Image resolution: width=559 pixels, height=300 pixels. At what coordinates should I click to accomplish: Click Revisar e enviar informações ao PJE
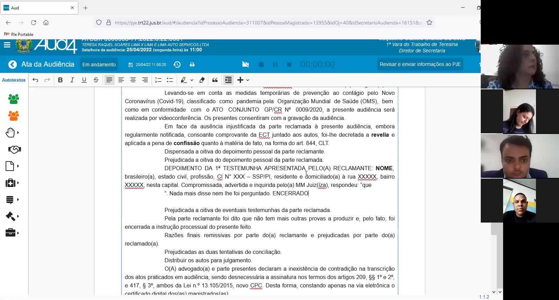click(420, 64)
